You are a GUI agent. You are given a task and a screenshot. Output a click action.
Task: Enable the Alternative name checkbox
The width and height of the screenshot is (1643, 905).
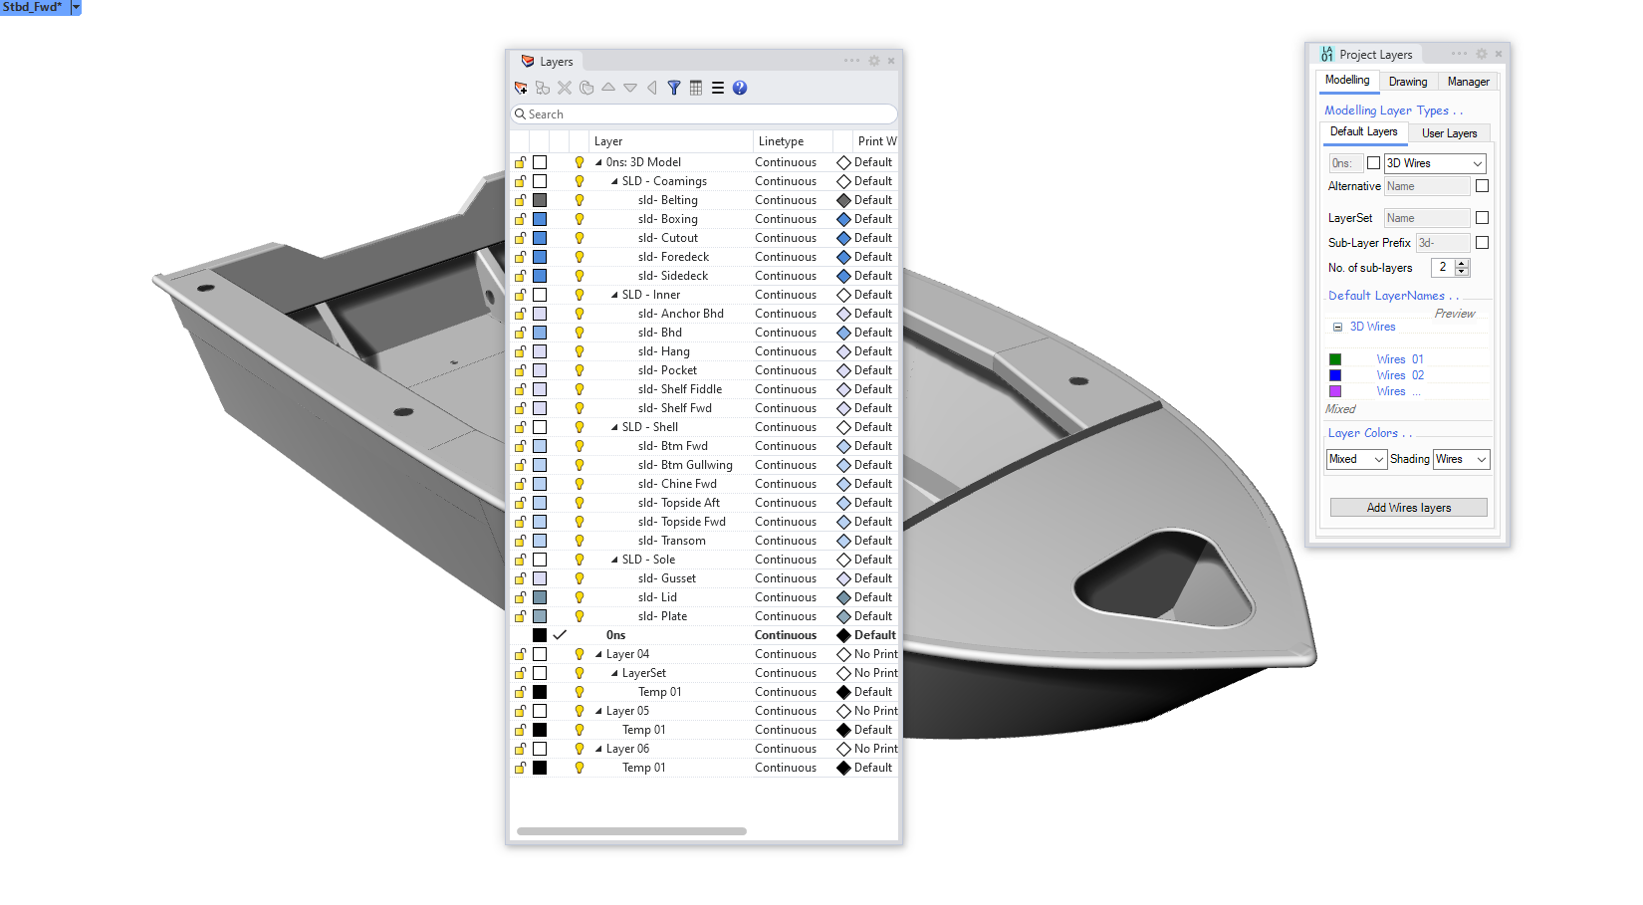point(1482,186)
